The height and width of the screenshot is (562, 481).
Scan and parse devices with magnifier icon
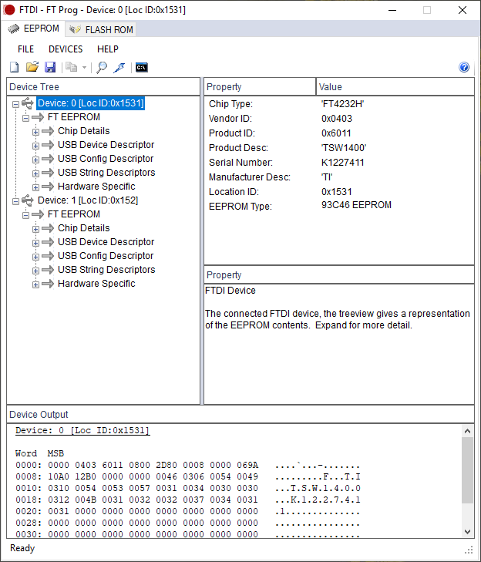tap(102, 67)
